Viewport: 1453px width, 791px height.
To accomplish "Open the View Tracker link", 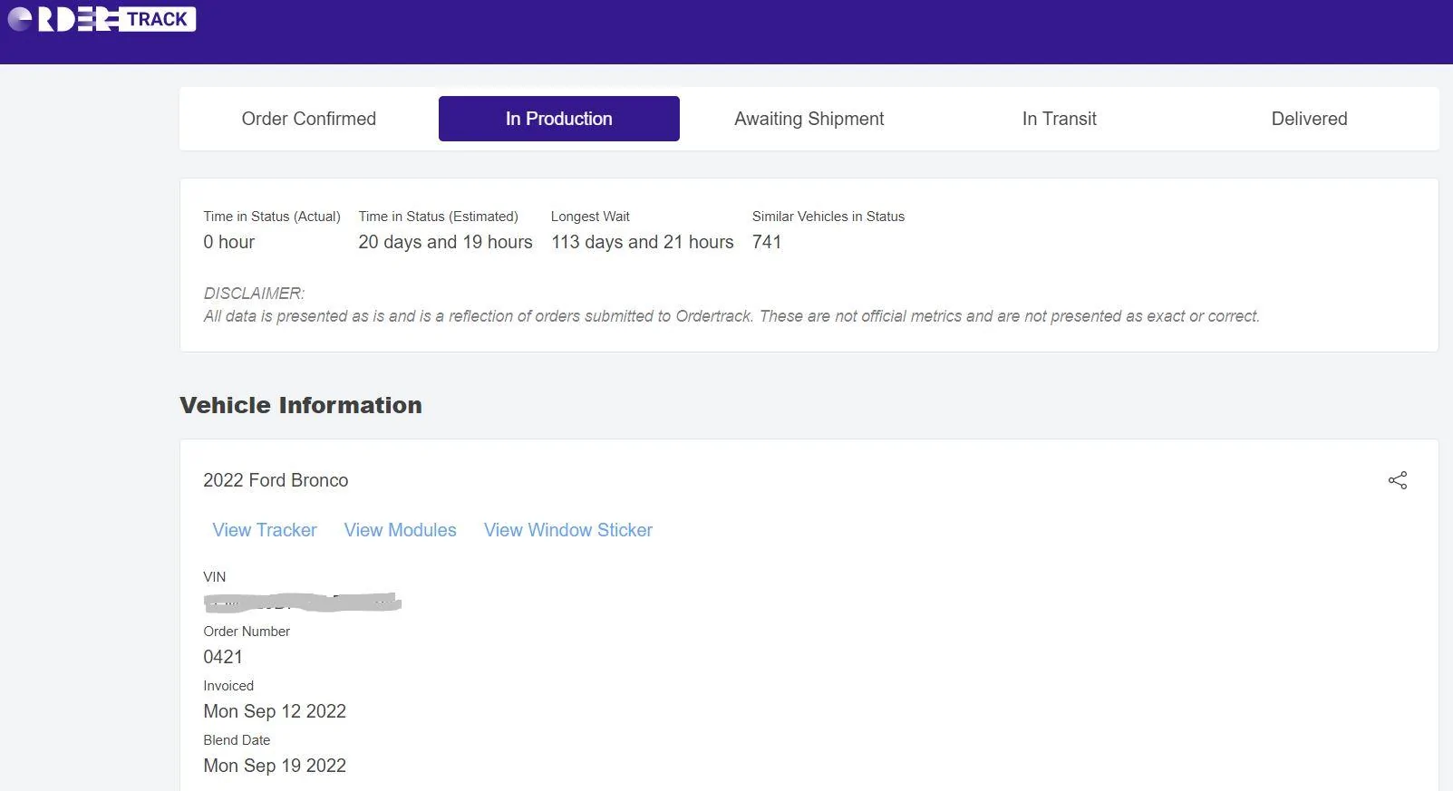I will tap(265, 530).
